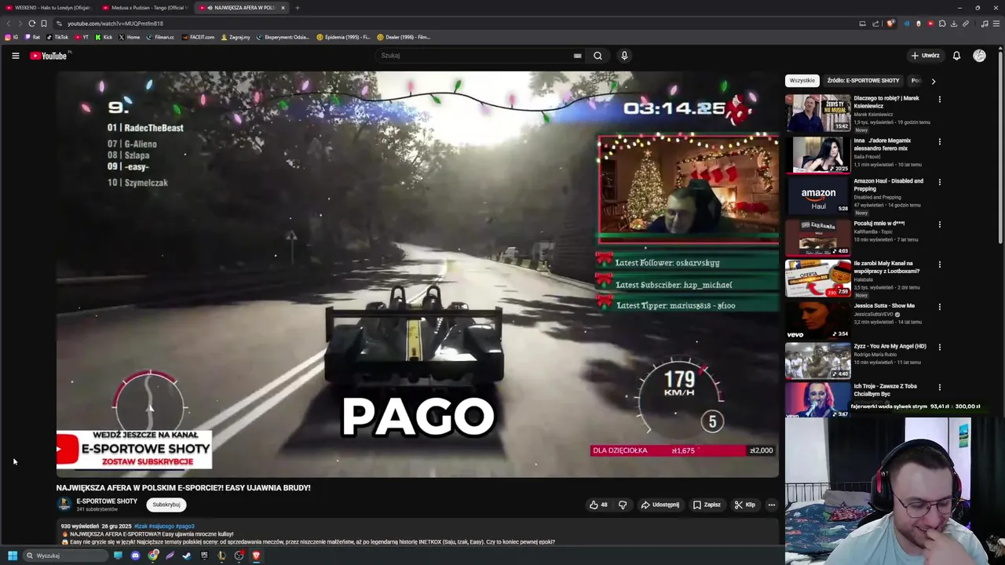Select Źródło: E-SPORTOWE SHOTY chip
The image size is (1005, 565).
pyautogui.click(x=863, y=81)
